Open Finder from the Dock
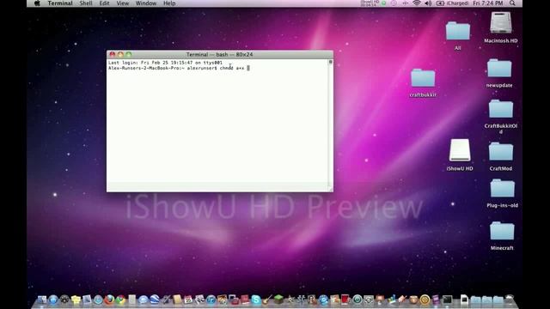Viewport: 550px width, 309px height. pyautogui.click(x=42, y=300)
